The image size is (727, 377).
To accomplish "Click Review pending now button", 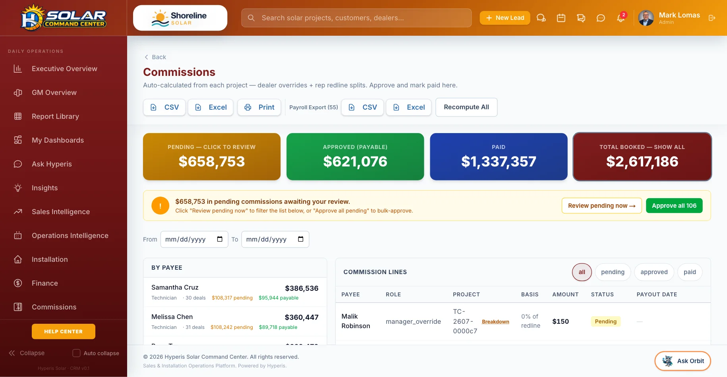I will tap(602, 206).
